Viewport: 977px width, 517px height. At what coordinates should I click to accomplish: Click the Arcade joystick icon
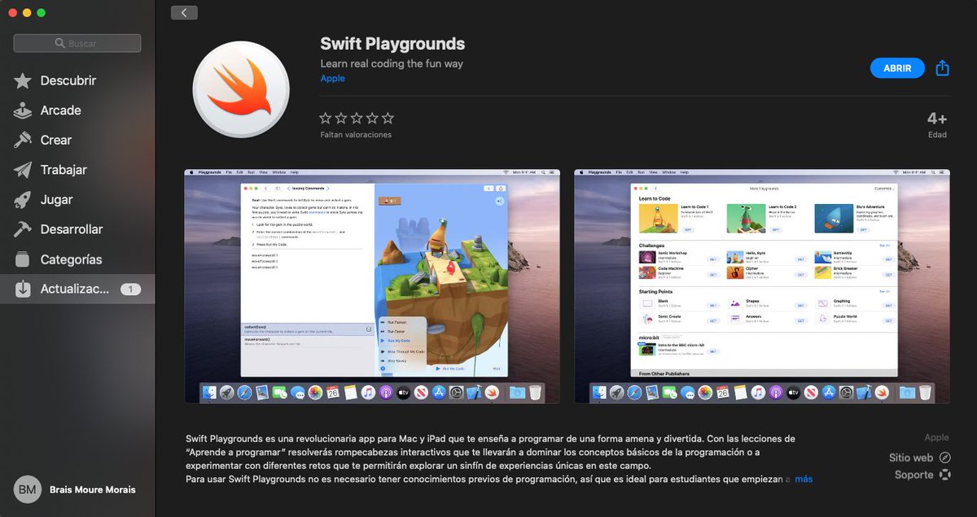(x=23, y=111)
